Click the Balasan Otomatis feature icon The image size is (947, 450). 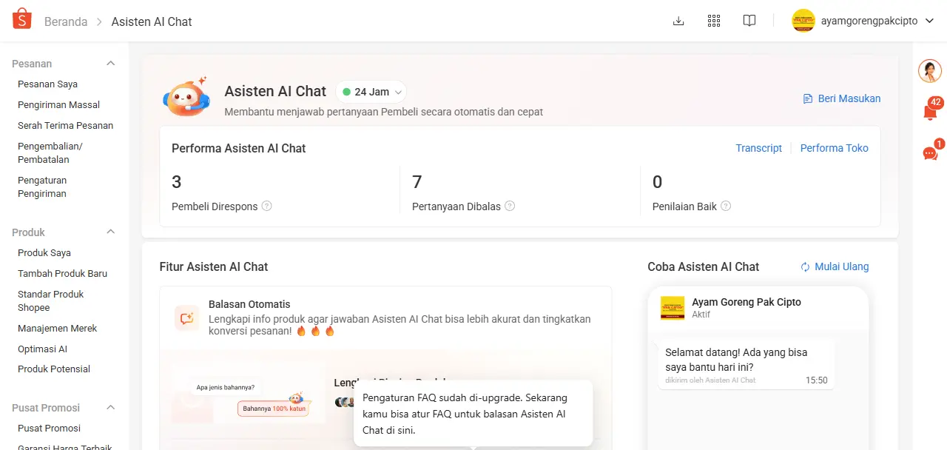186,318
